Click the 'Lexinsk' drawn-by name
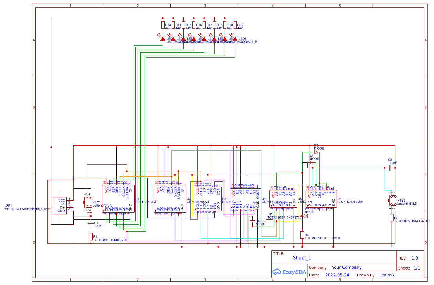434x285 pixels. (387, 275)
